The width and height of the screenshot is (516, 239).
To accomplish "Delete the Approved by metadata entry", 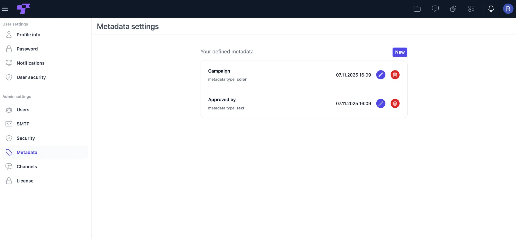I will pyautogui.click(x=395, y=103).
